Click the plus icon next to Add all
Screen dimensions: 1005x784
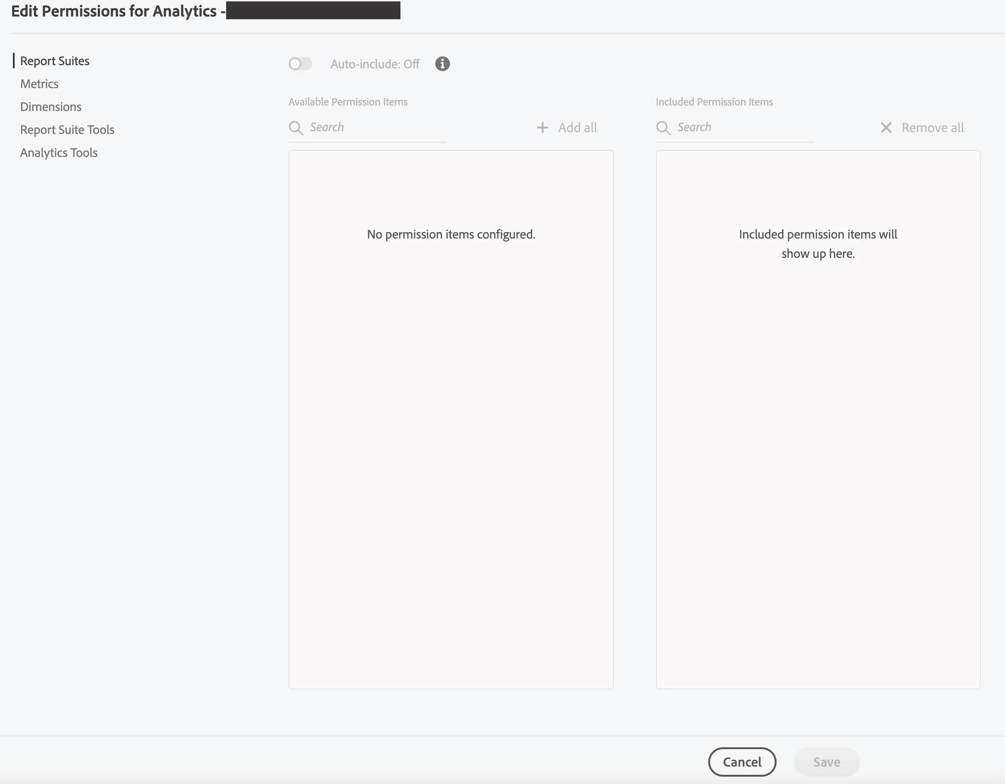[x=543, y=128]
